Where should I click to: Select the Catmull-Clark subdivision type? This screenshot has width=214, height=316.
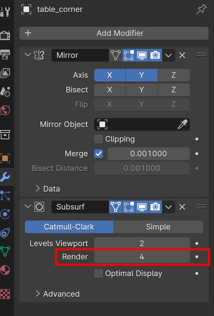[x=69, y=227]
